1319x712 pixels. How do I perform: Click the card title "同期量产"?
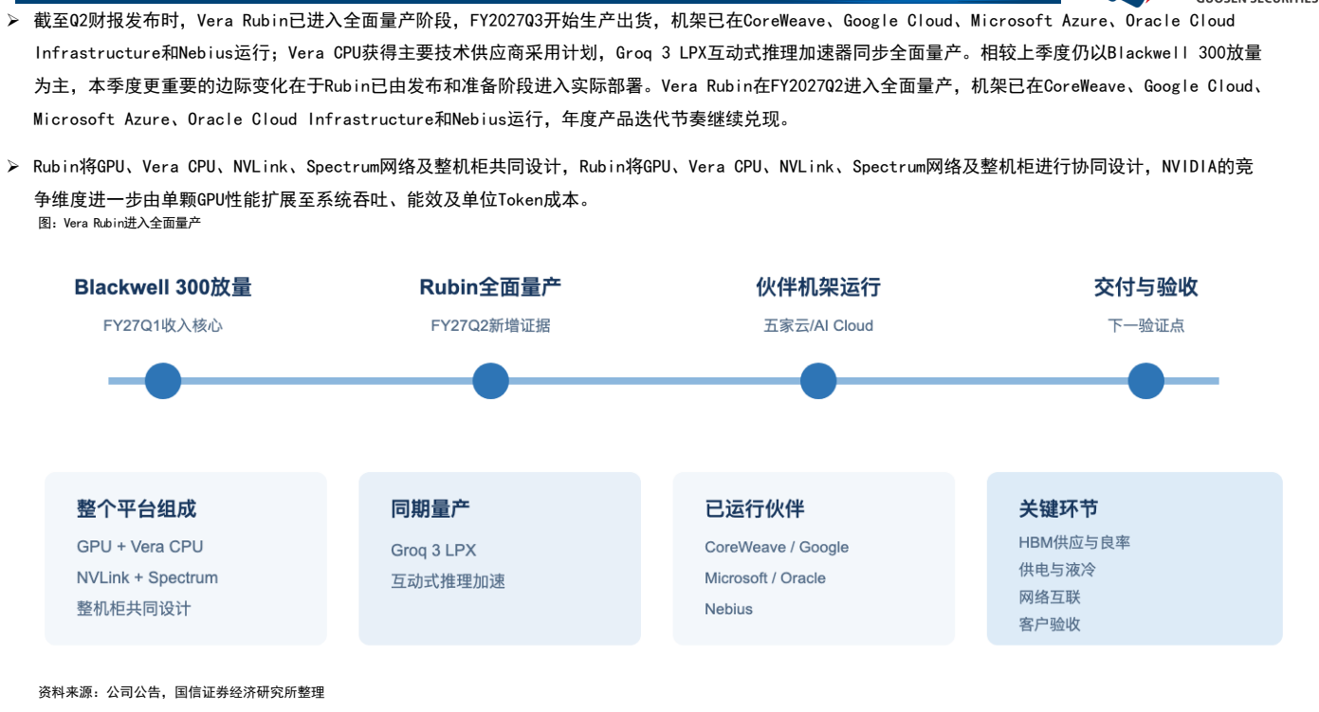[x=431, y=509]
